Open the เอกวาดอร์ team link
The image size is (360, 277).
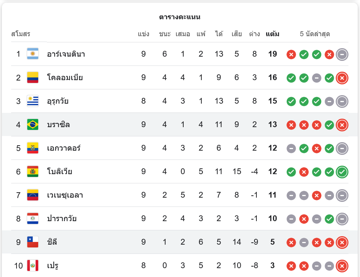[64, 148]
